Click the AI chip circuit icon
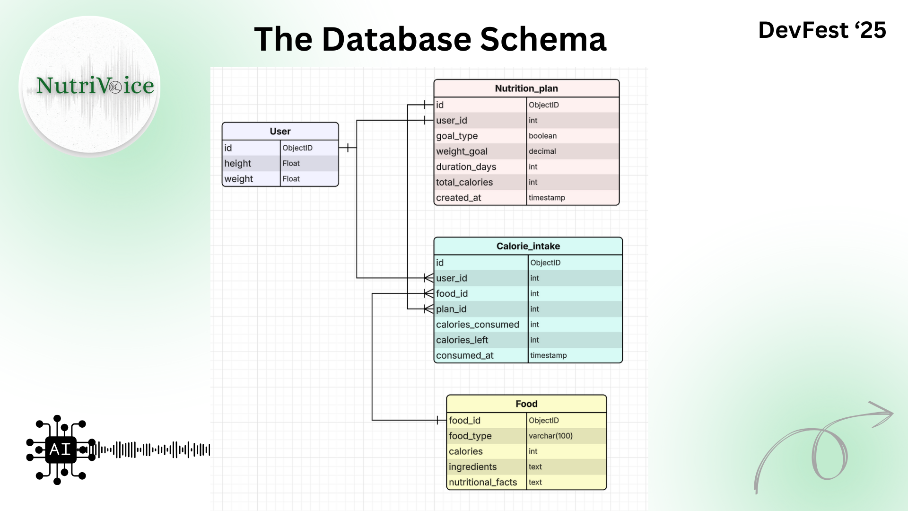 60,449
